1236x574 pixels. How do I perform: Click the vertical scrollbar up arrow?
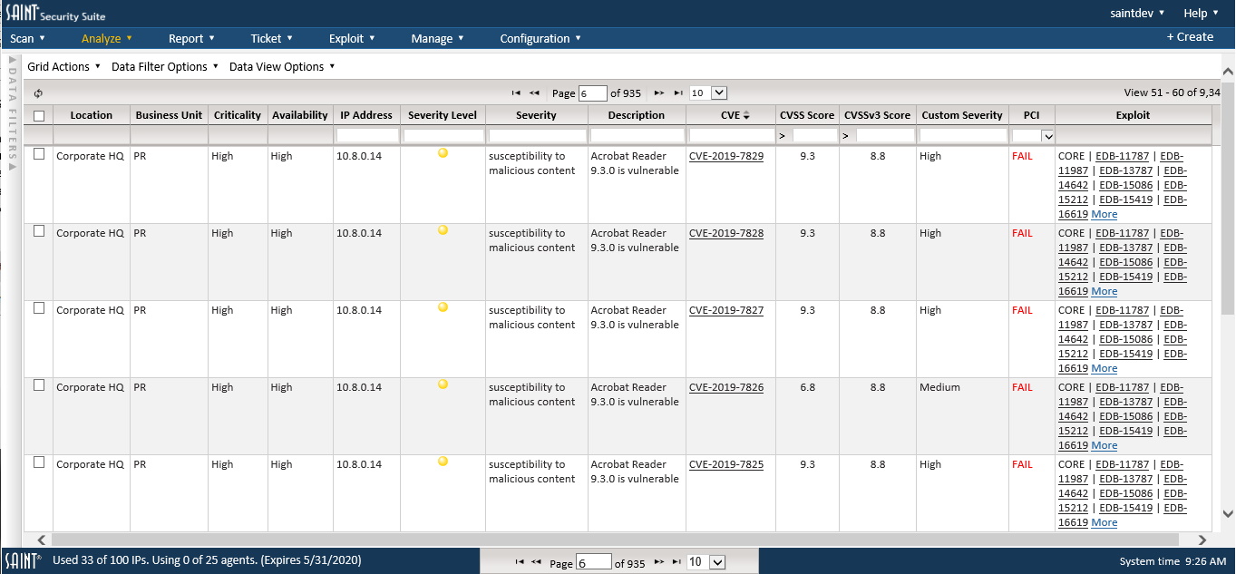[1228, 73]
